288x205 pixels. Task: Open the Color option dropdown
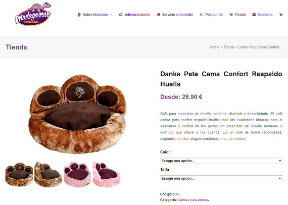(221, 161)
